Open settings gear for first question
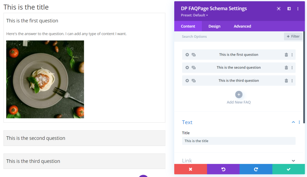The image size is (307, 177). click(x=187, y=55)
